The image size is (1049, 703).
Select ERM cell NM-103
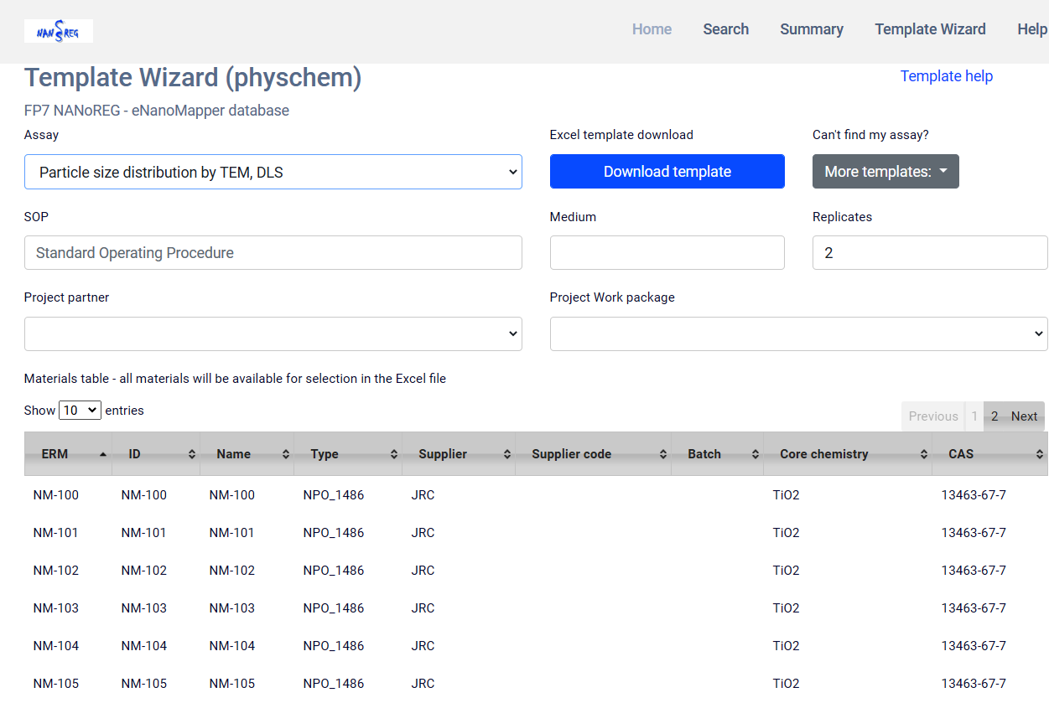point(56,608)
